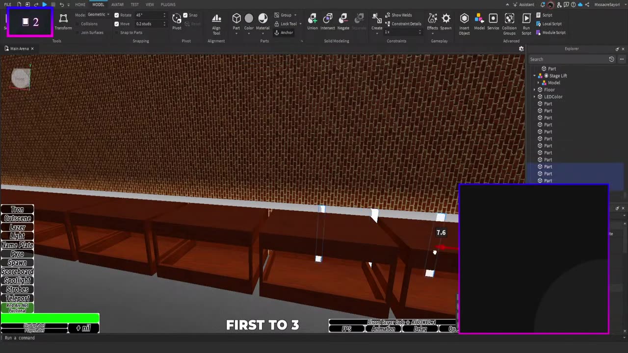Switch to the VIEW ribbon tab
The width and height of the screenshot is (628, 353).
150,4
